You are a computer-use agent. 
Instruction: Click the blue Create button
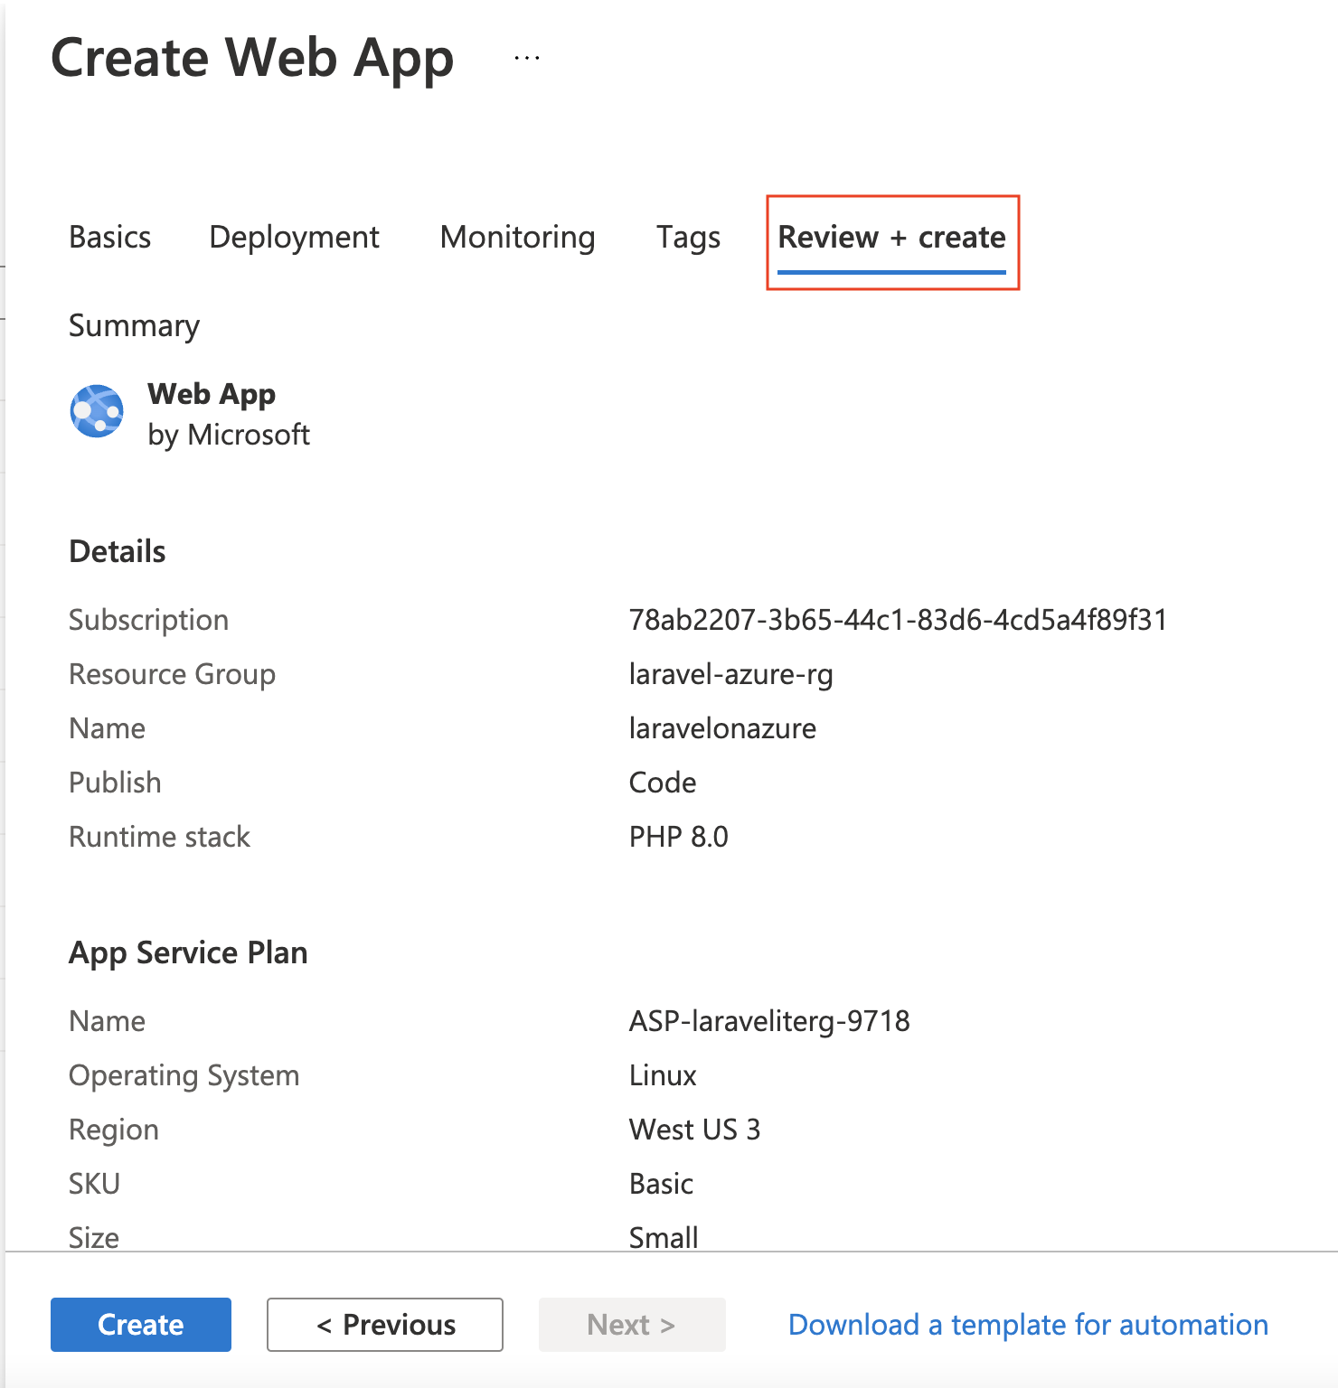tap(141, 1325)
